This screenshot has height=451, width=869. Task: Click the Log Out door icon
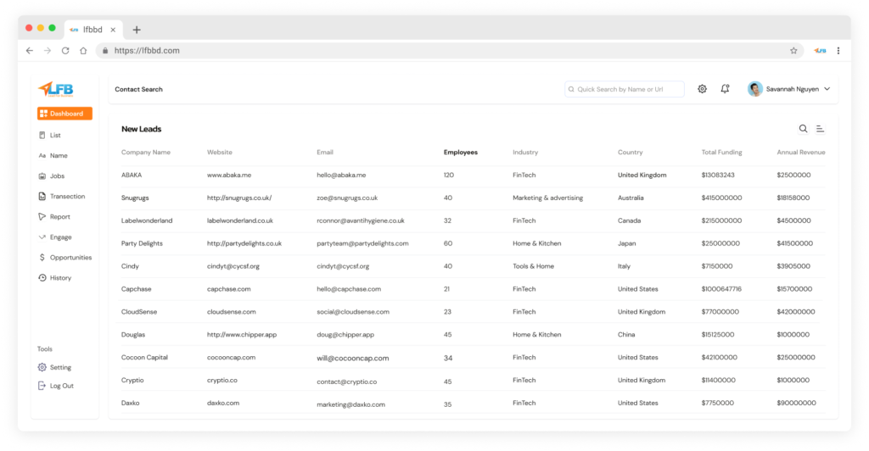[42, 386]
